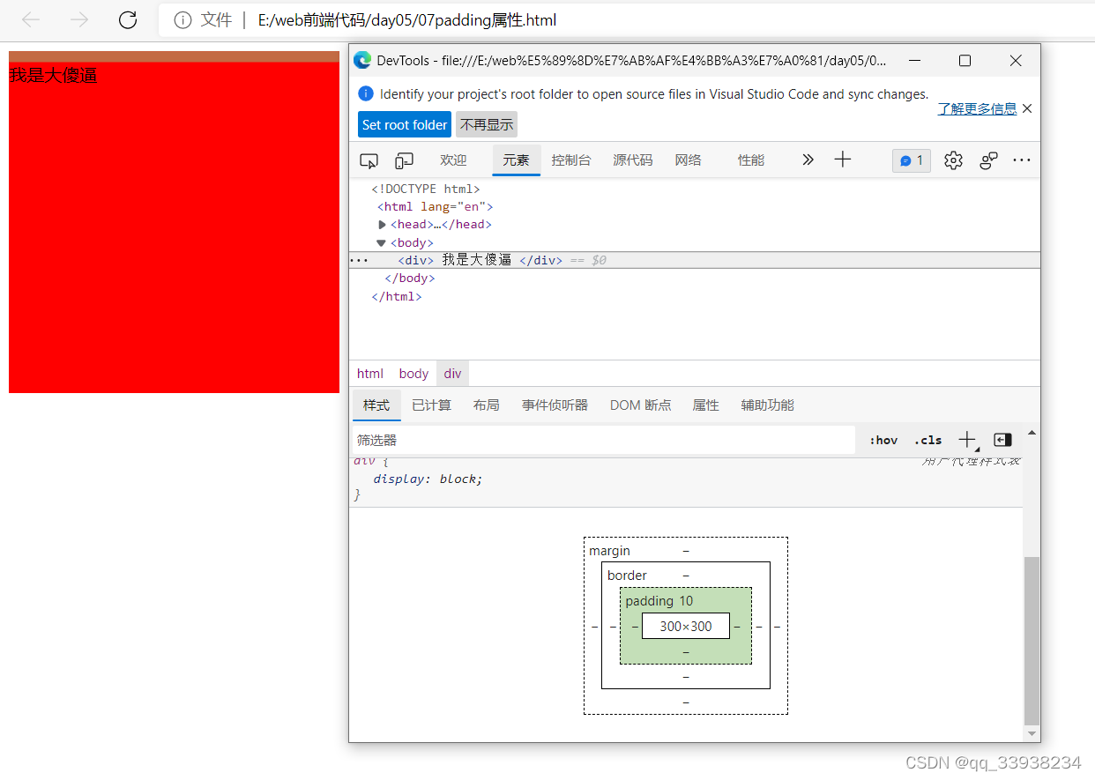Open DevTools settings gear icon
This screenshot has height=780, width=1095.
[x=953, y=160]
